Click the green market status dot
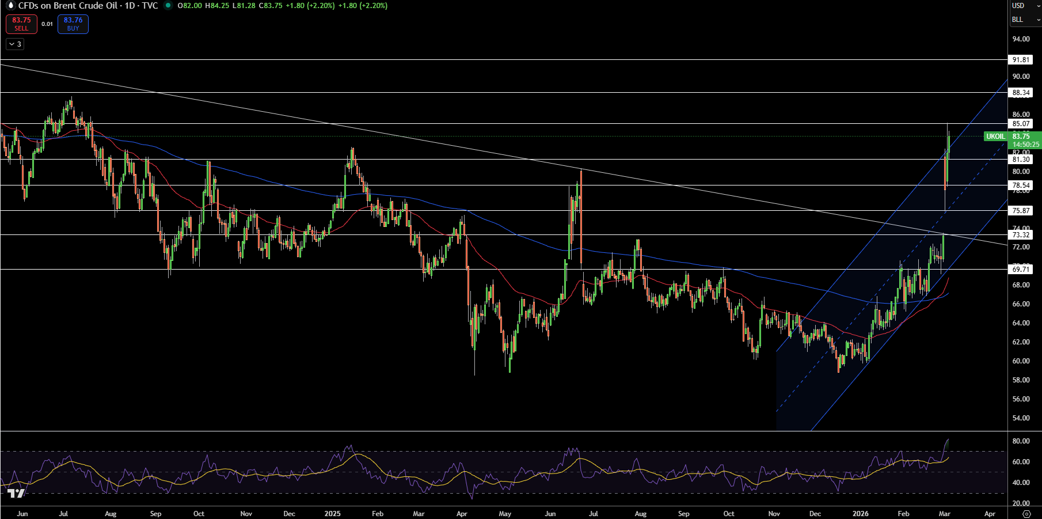Screen dimensions: 1042x519 click(x=168, y=5)
